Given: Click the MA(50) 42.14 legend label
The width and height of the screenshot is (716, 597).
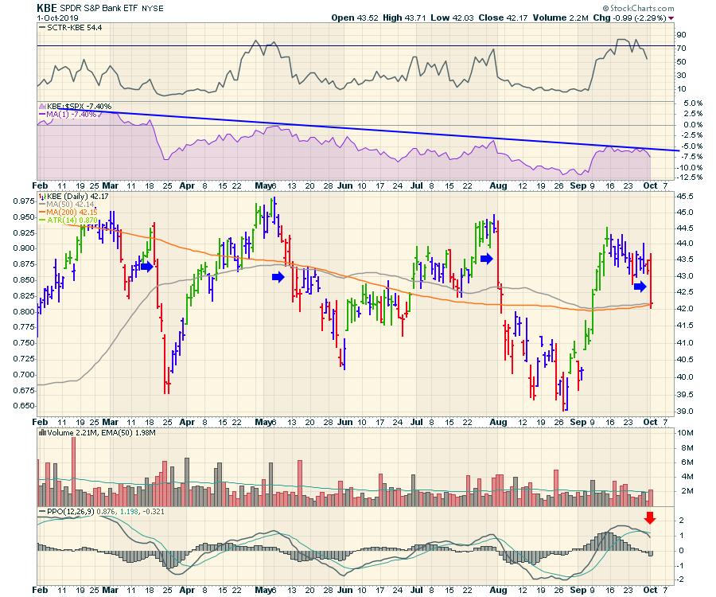Looking at the screenshot, I should [70, 205].
